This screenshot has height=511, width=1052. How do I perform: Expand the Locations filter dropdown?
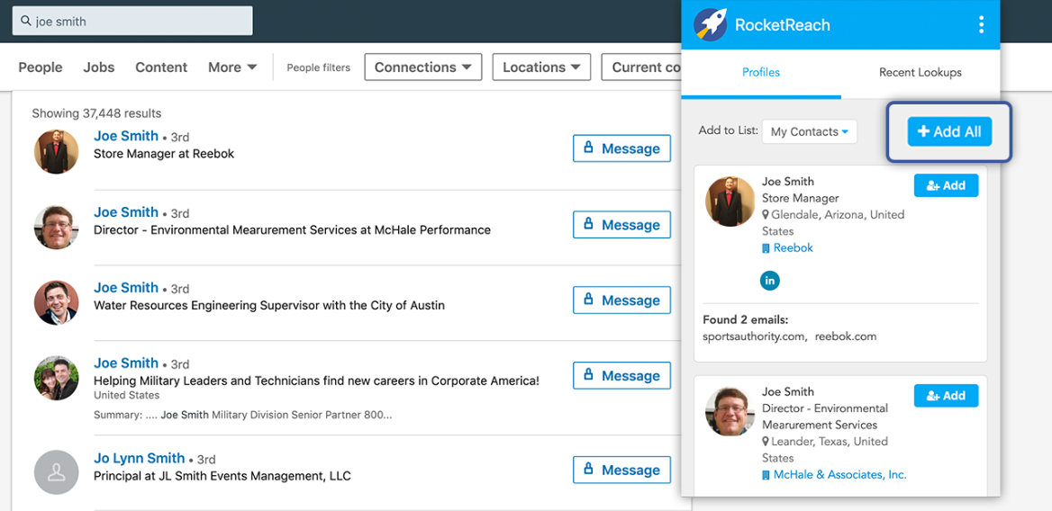point(541,67)
